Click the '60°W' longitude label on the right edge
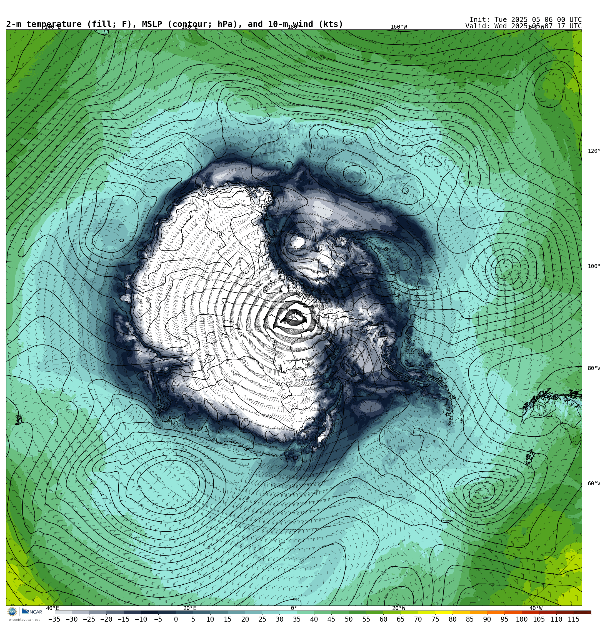The height and width of the screenshot is (623, 600). point(594,484)
